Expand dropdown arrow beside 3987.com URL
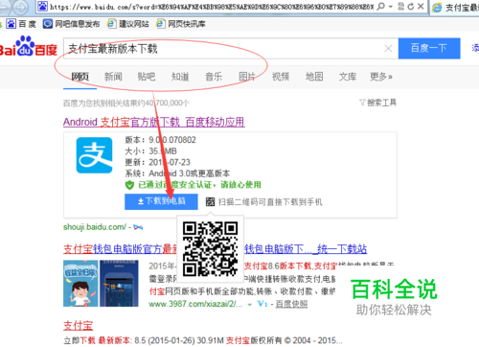The height and width of the screenshot is (347, 479). (x=250, y=305)
